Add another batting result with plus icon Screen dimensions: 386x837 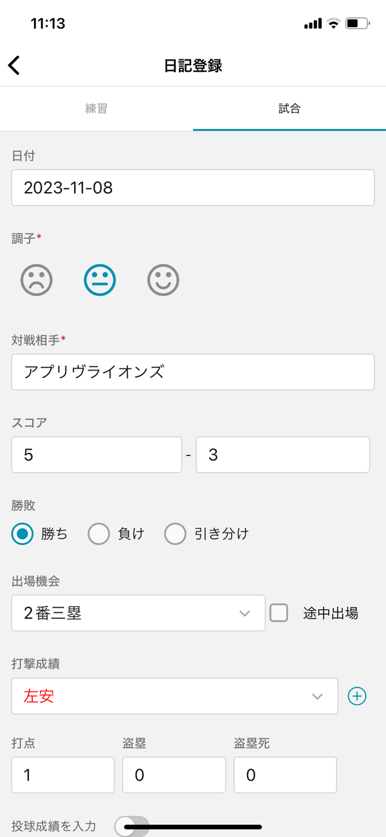coord(357,696)
